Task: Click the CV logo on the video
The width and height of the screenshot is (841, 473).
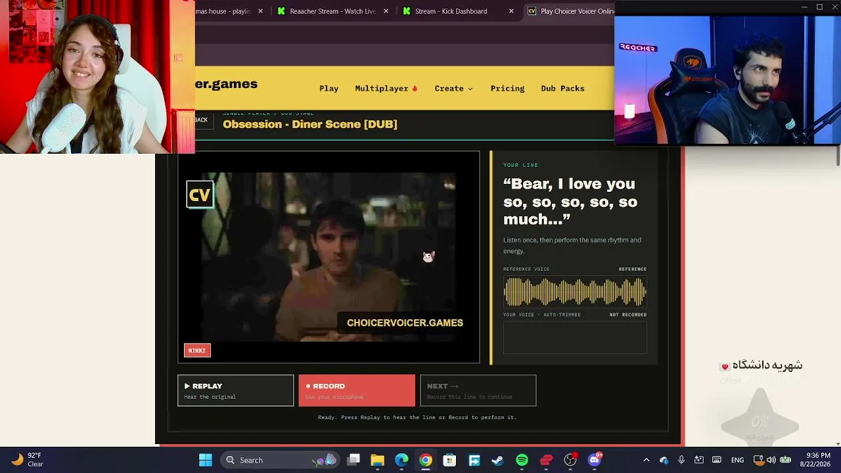Action: [200, 194]
